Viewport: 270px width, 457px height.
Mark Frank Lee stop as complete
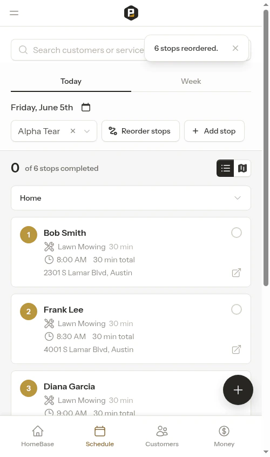[237, 309]
